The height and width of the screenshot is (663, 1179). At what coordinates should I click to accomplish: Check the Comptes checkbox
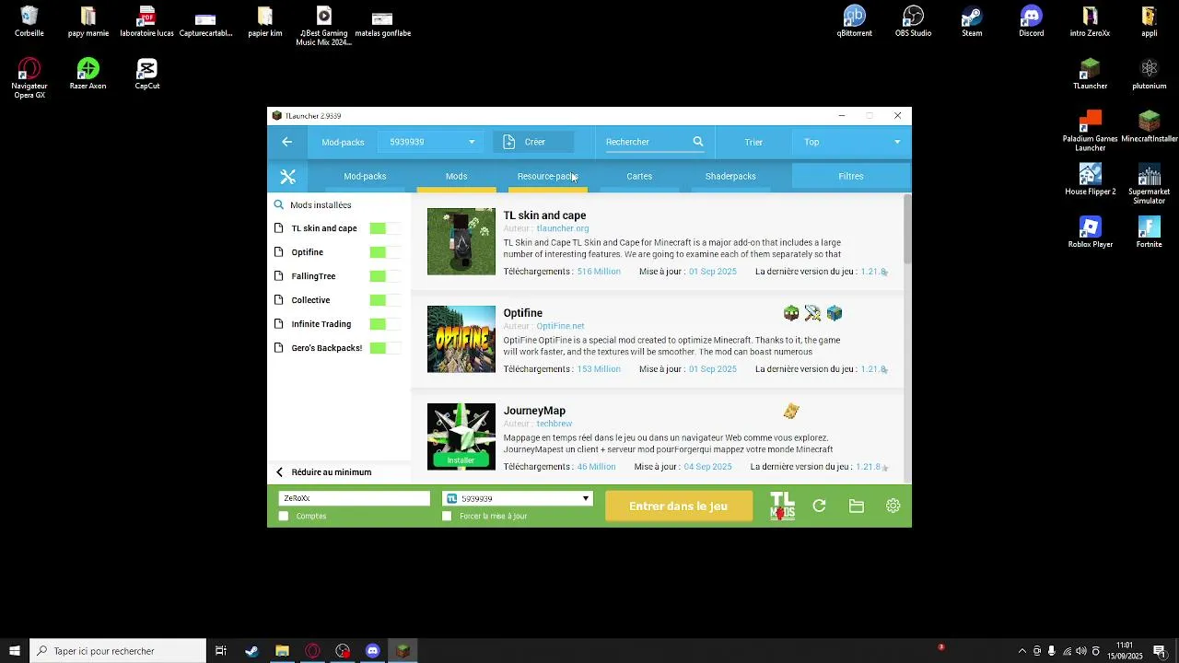click(284, 517)
